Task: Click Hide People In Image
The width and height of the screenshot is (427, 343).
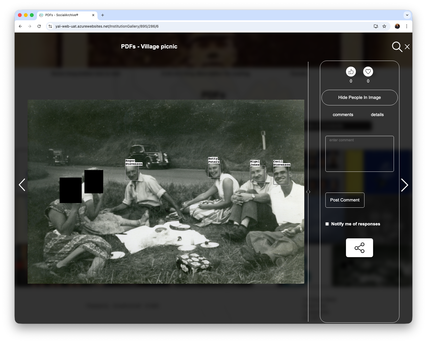Action: pos(359,97)
